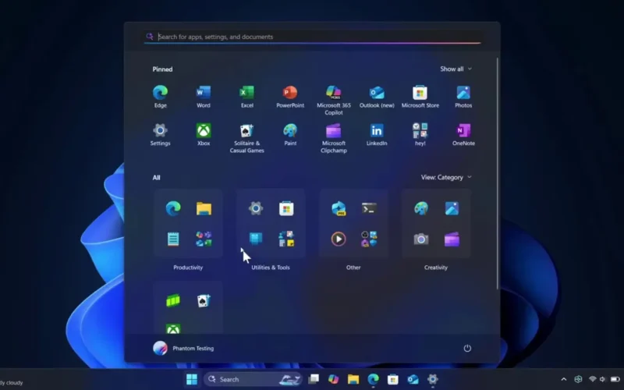Click the Windows Start button

coord(192,379)
